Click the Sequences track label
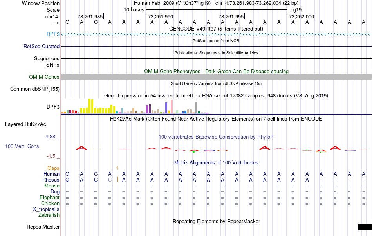The image size is (372, 236). point(47,58)
